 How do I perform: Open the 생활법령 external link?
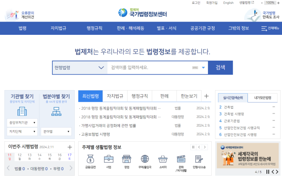(x=246, y=3)
